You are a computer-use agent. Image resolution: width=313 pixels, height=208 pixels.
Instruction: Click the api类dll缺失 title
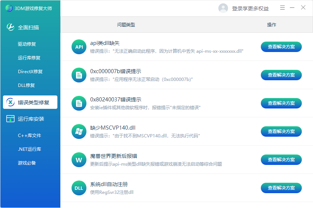pos(105,43)
